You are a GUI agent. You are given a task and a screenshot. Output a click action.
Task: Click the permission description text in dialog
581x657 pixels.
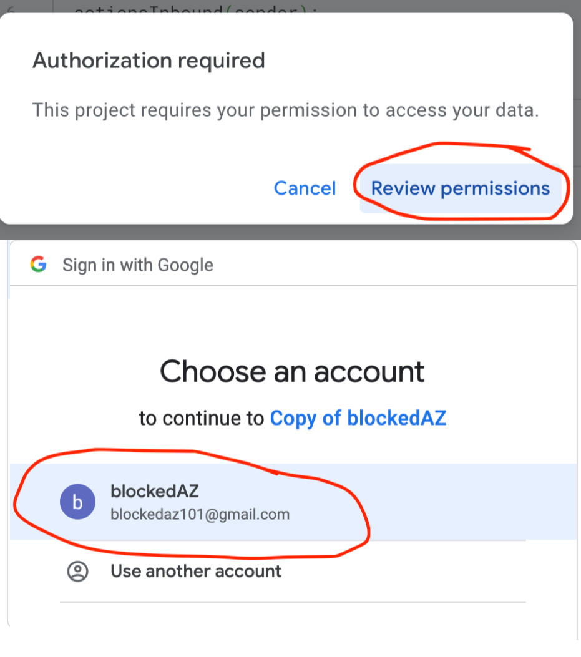click(x=285, y=110)
